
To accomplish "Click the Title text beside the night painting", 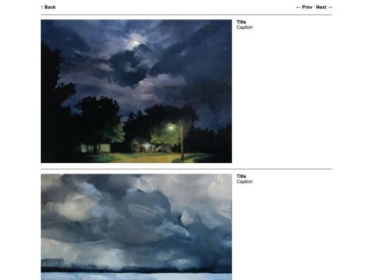I will (x=241, y=22).
